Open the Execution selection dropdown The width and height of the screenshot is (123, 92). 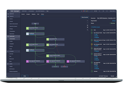point(106,18)
